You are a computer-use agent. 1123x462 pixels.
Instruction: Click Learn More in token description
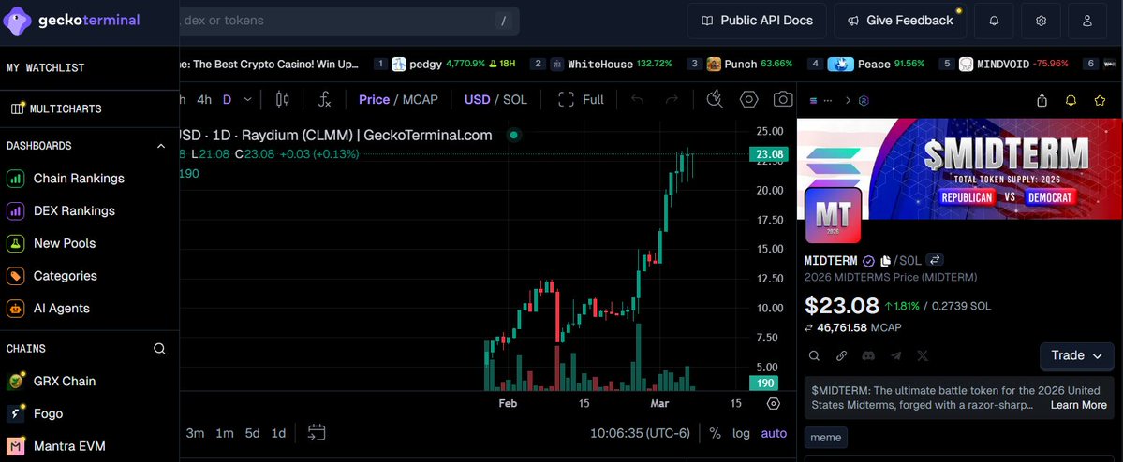(1079, 405)
